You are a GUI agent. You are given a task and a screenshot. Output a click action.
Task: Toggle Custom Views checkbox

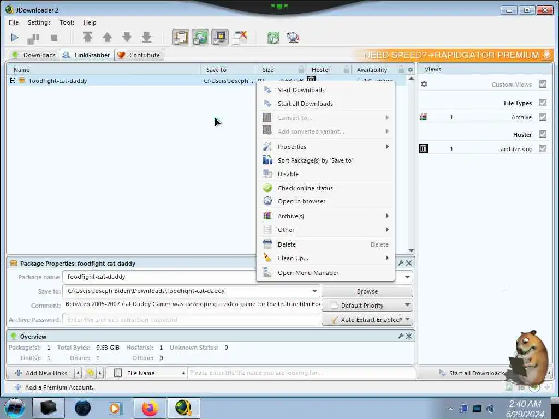pos(543,84)
